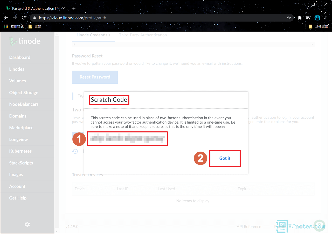Open the browser extensions puzzle icon
Screen dimensions: 332x234
[x=300, y=18]
